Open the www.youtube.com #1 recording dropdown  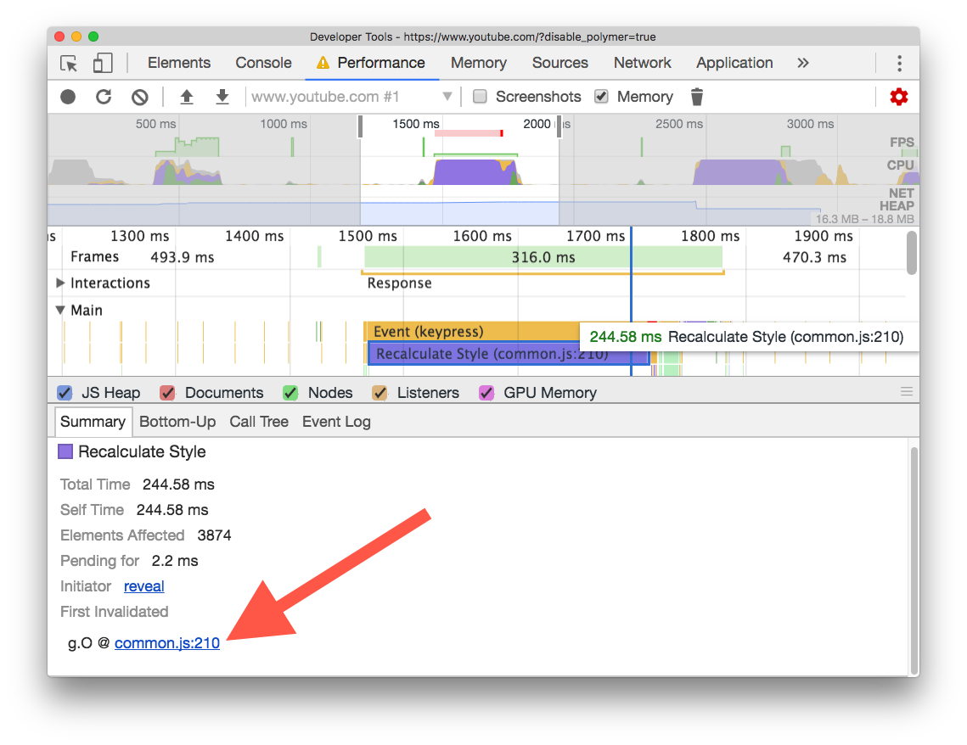tap(352, 97)
